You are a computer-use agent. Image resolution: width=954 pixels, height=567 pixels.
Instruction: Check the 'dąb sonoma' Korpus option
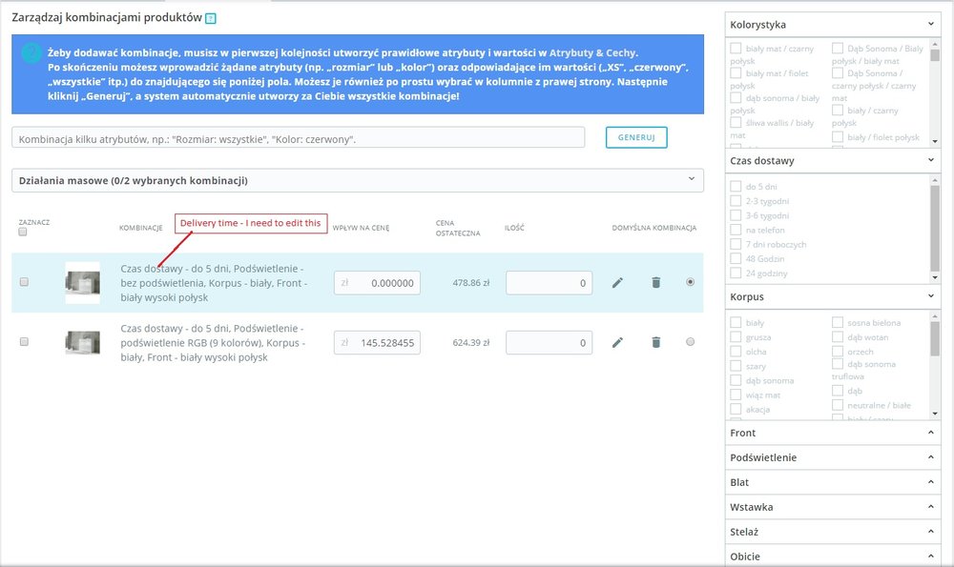click(x=736, y=380)
